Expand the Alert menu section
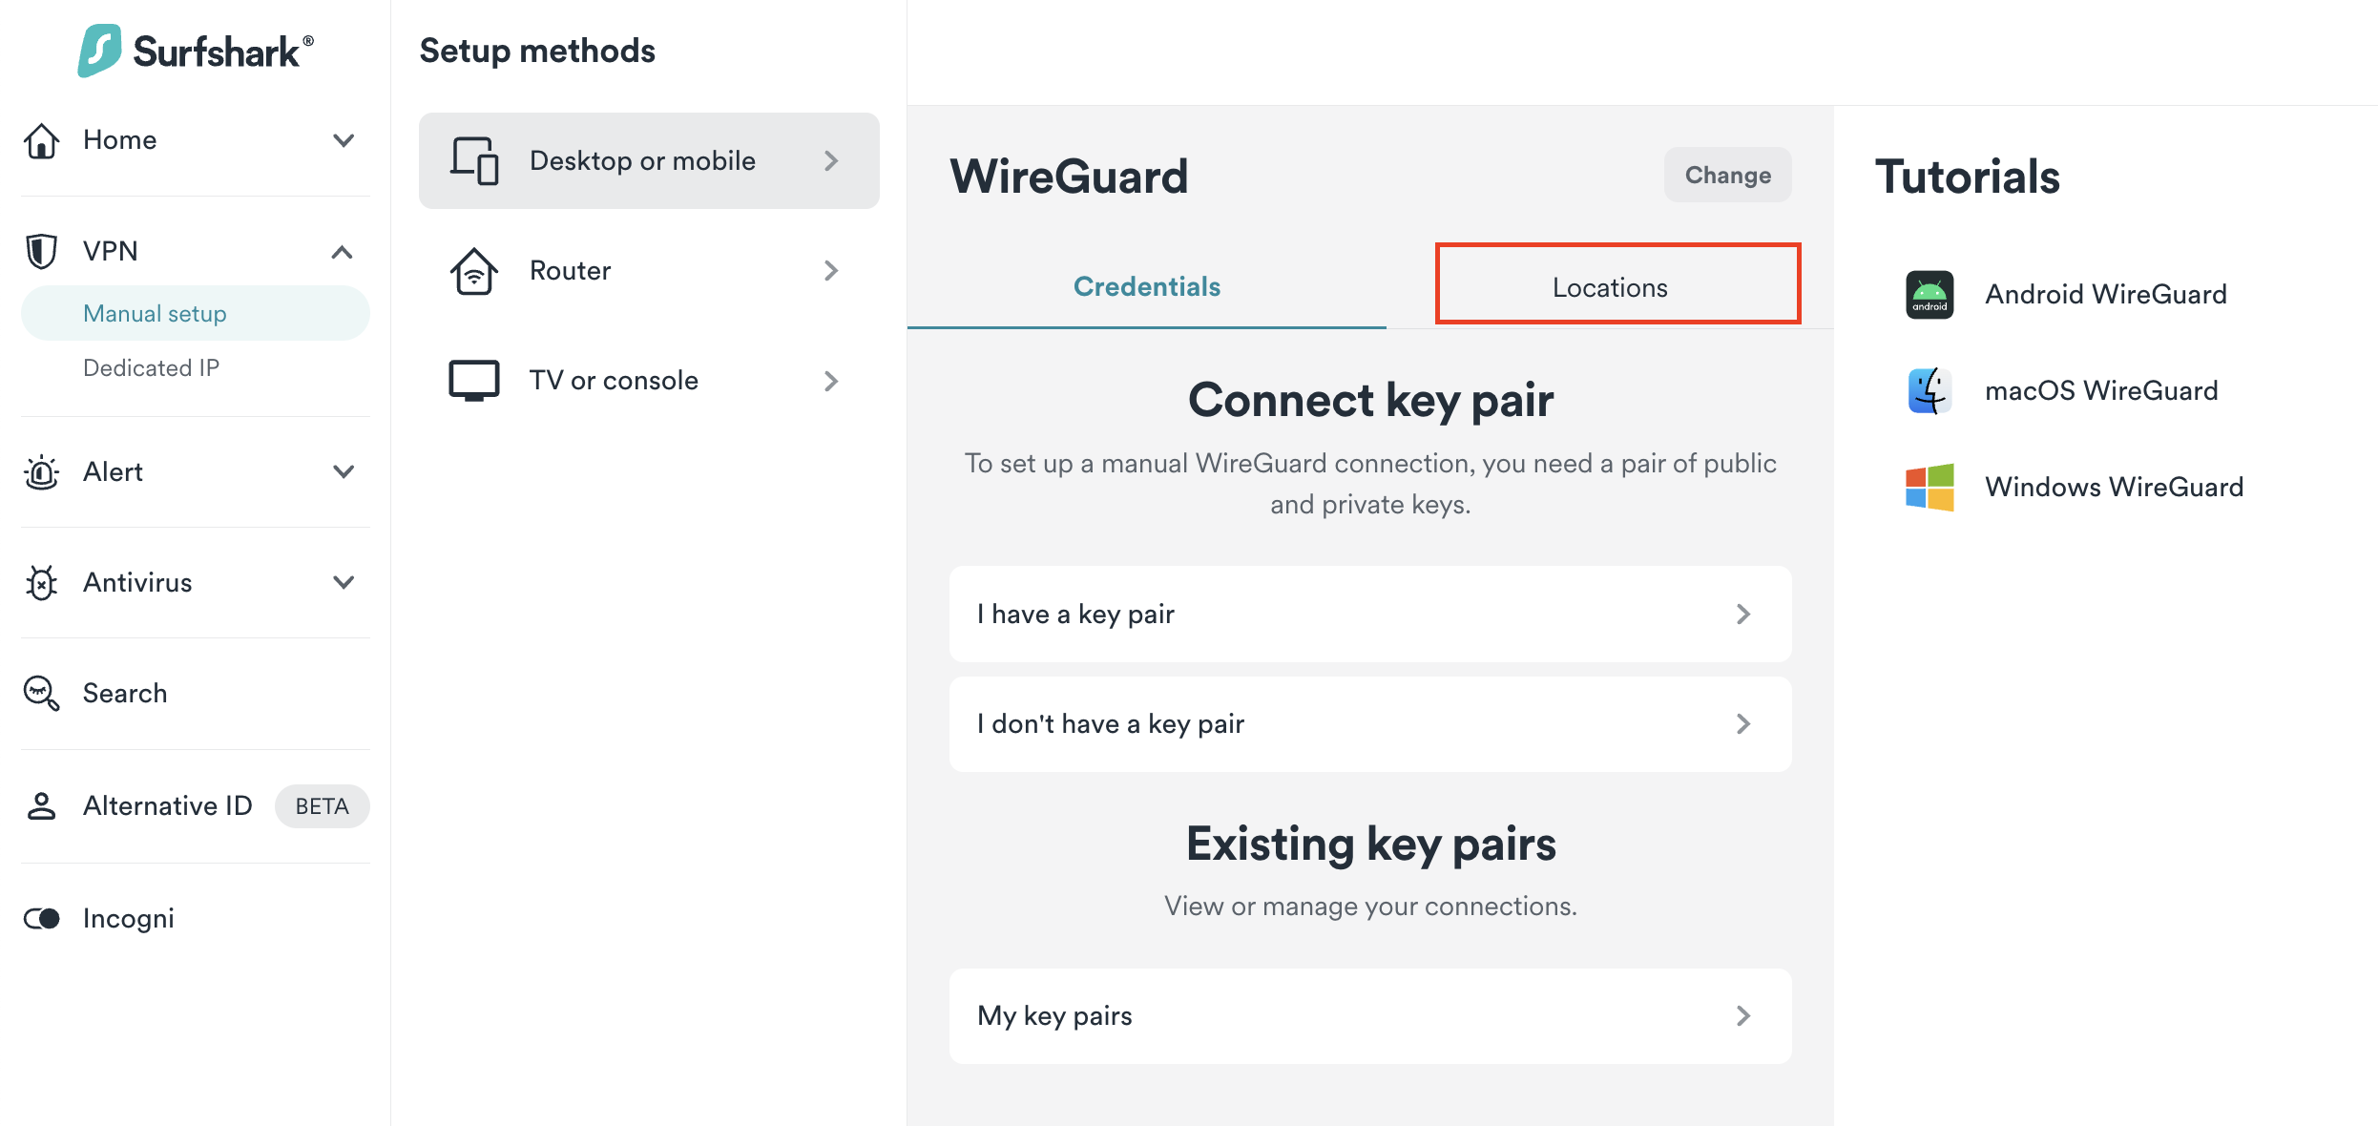Viewport: 2378px width, 1126px height. coord(345,472)
